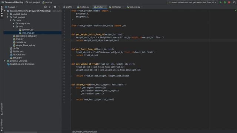Screen dimensions: 237x133
Task: Select Scratches and Consoles node
Action: [x=22, y=64]
